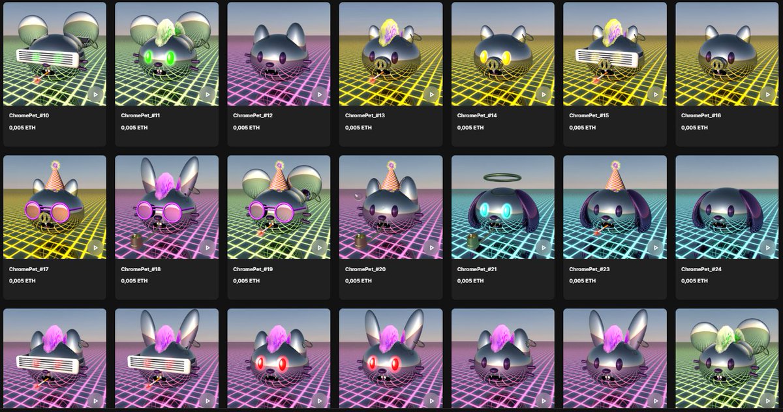Click 0,005 ETH price under ChromePet_#15

(x=583, y=128)
